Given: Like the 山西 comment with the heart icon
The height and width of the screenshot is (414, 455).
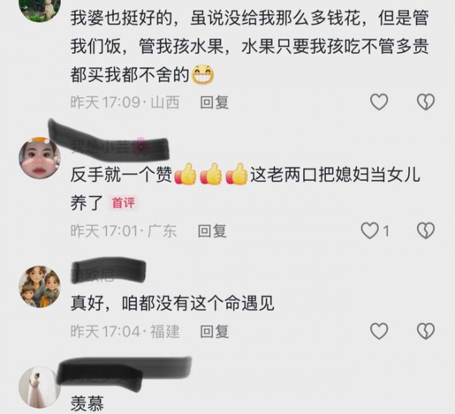Looking at the screenshot, I should tap(379, 102).
